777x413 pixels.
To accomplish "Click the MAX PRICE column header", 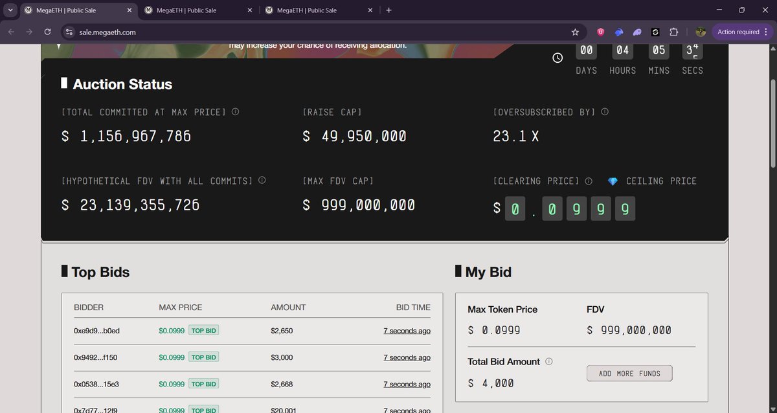I will pos(181,307).
